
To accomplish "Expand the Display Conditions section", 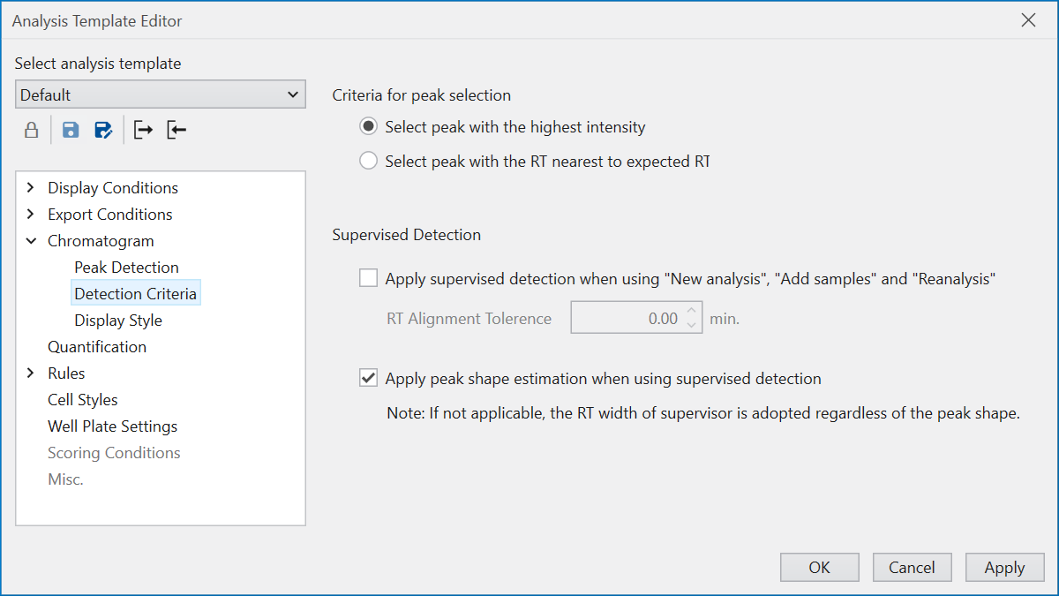I will point(31,187).
